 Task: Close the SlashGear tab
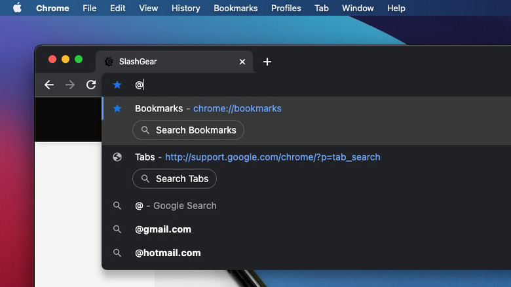(242, 62)
